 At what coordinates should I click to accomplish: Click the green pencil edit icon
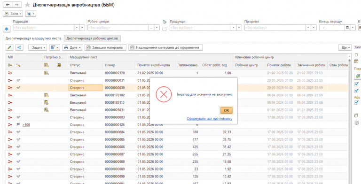(9, 47)
